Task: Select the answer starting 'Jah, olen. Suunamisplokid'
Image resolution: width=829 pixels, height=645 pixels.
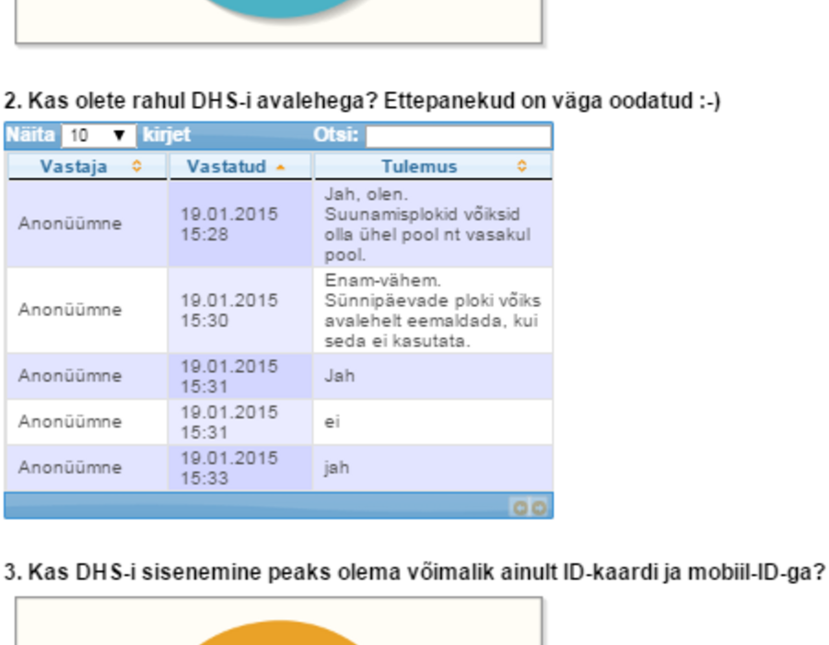Action: coord(434,224)
